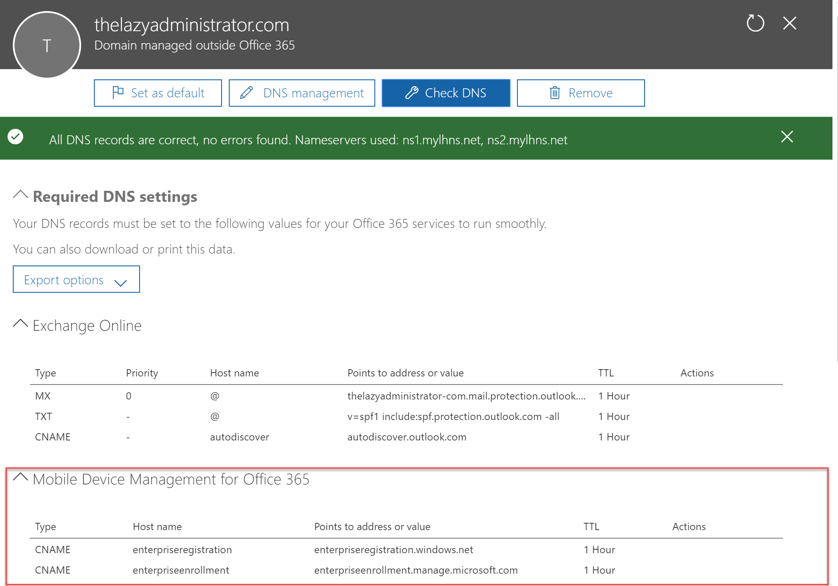Close the domain details panel
The width and height of the screenshot is (838, 586).
pyautogui.click(x=790, y=23)
